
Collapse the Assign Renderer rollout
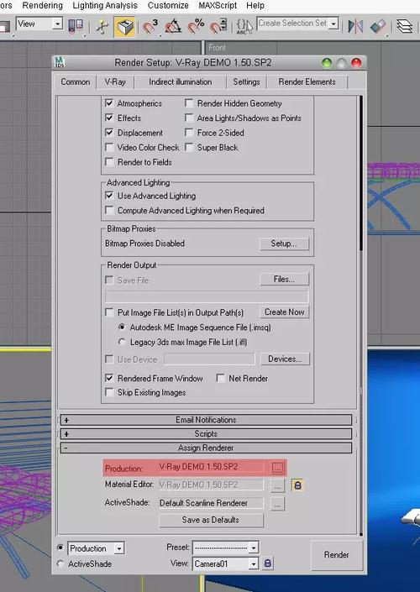click(x=206, y=448)
